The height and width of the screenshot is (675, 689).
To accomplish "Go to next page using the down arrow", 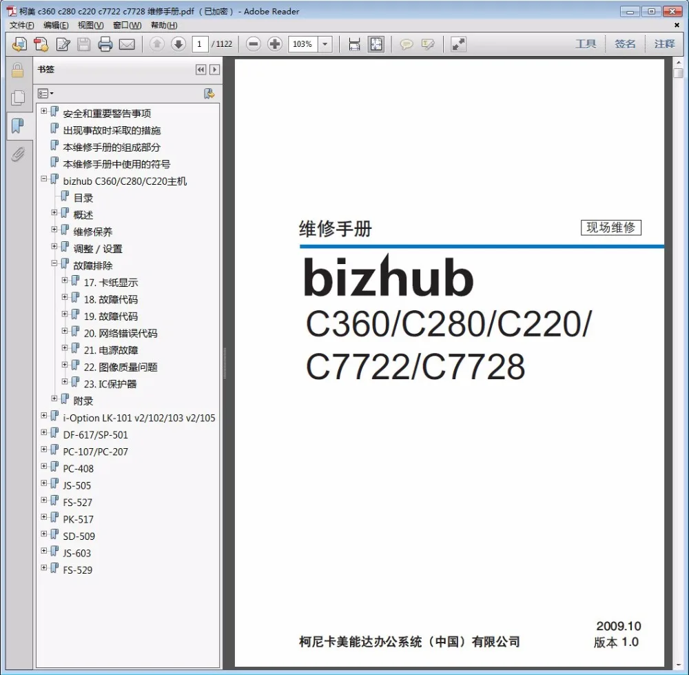I will pyautogui.click(x=178, y=44).
